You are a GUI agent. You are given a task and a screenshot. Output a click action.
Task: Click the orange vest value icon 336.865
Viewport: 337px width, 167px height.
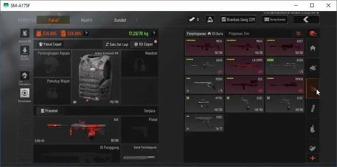click(x=39, y=34)
